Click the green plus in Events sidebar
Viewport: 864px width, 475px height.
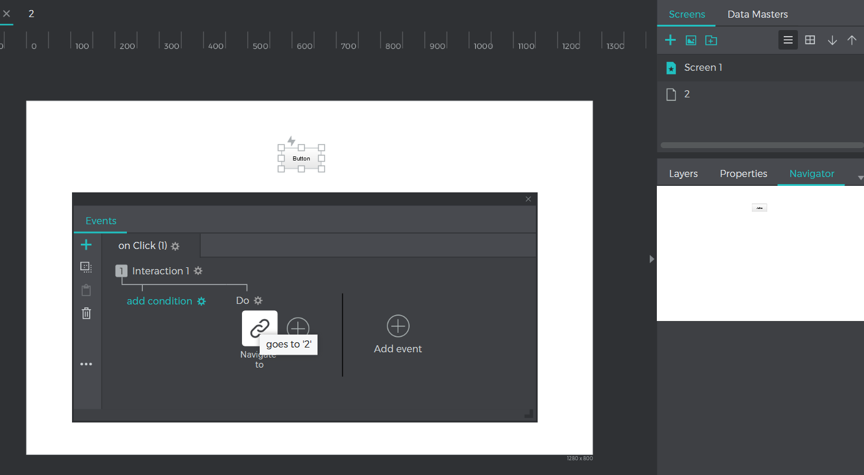pyautogui.click(x=86, y=245)
